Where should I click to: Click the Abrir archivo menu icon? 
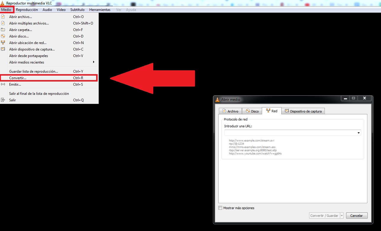point(3,17)
